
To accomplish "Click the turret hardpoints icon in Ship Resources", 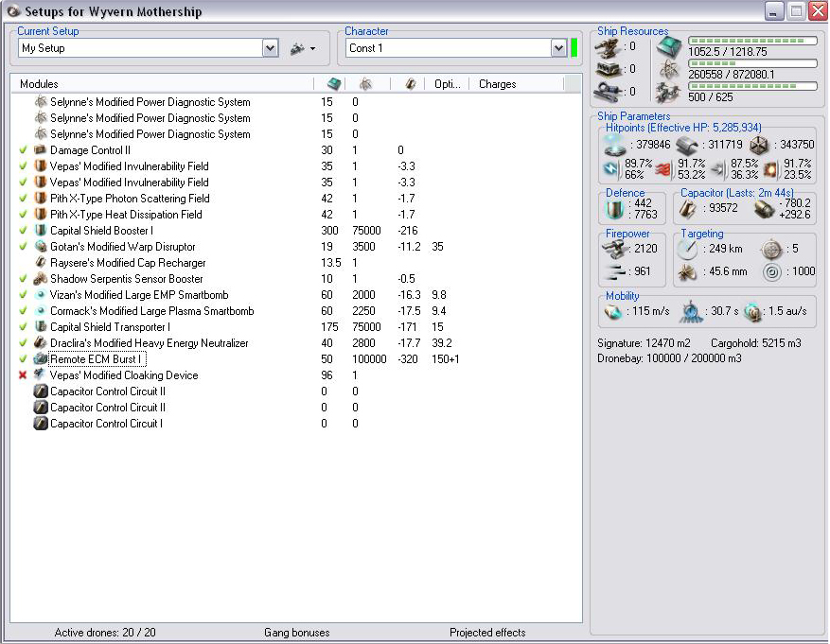I will tap(608, 47).
